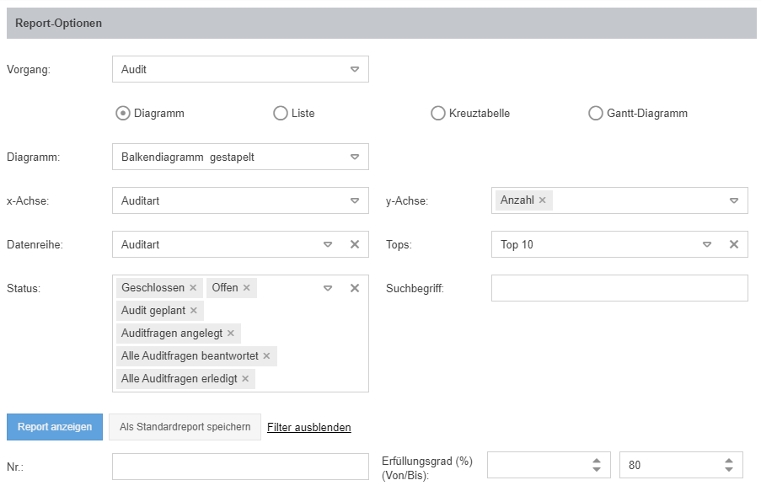Remove the Geschlossen status tag

[193, 288]
